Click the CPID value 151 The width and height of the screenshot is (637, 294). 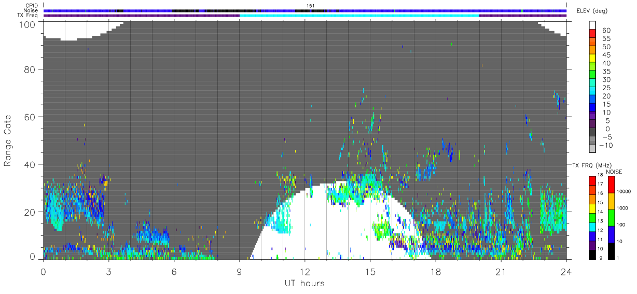click(x=311, y=6)
